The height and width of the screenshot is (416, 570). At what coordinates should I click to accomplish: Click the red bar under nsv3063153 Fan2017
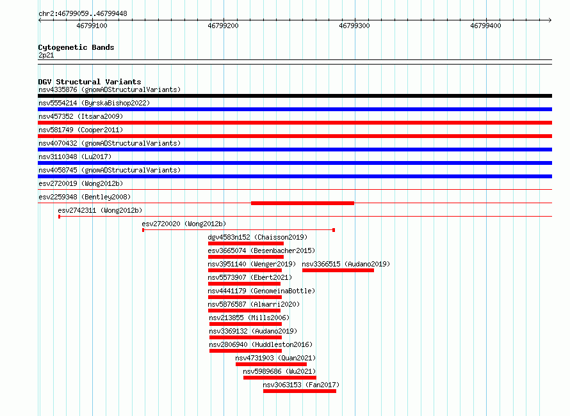[x=300, y=391]
